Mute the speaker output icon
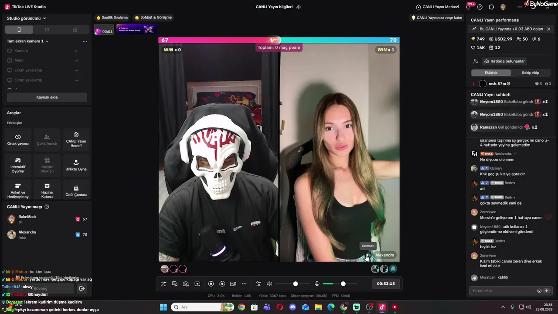 coord(269,284)
